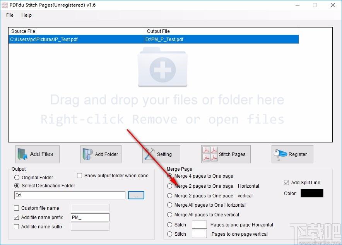Click the D:\PM_P_Test.pdf output file cell
Screen dimensions: 342x245
[x=221, y=39]
